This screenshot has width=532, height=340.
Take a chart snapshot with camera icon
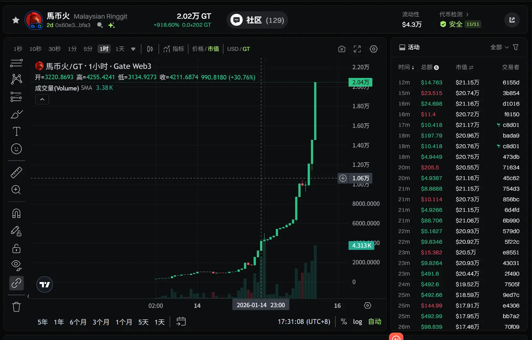tap(342, 49)
